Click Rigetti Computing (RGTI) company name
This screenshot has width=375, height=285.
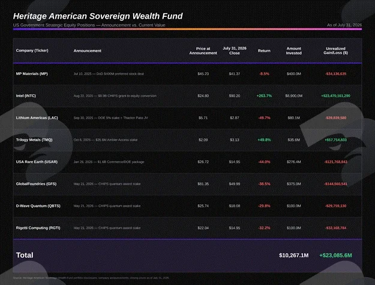[x=38, y=228]
